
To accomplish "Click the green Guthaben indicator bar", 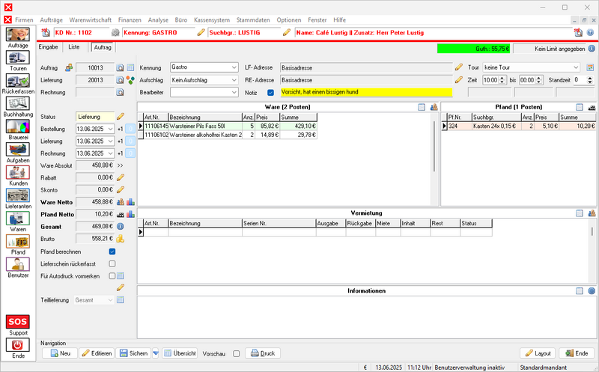I will coord(475,49).
